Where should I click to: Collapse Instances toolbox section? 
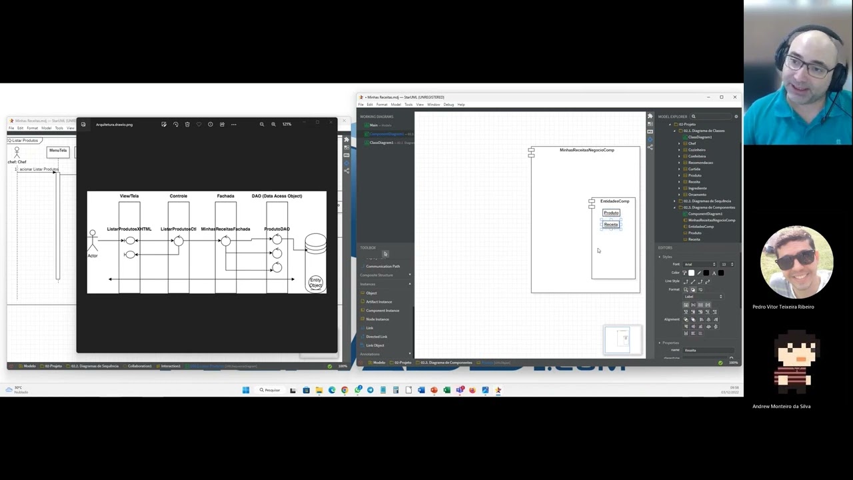click(x=410, y=284)
